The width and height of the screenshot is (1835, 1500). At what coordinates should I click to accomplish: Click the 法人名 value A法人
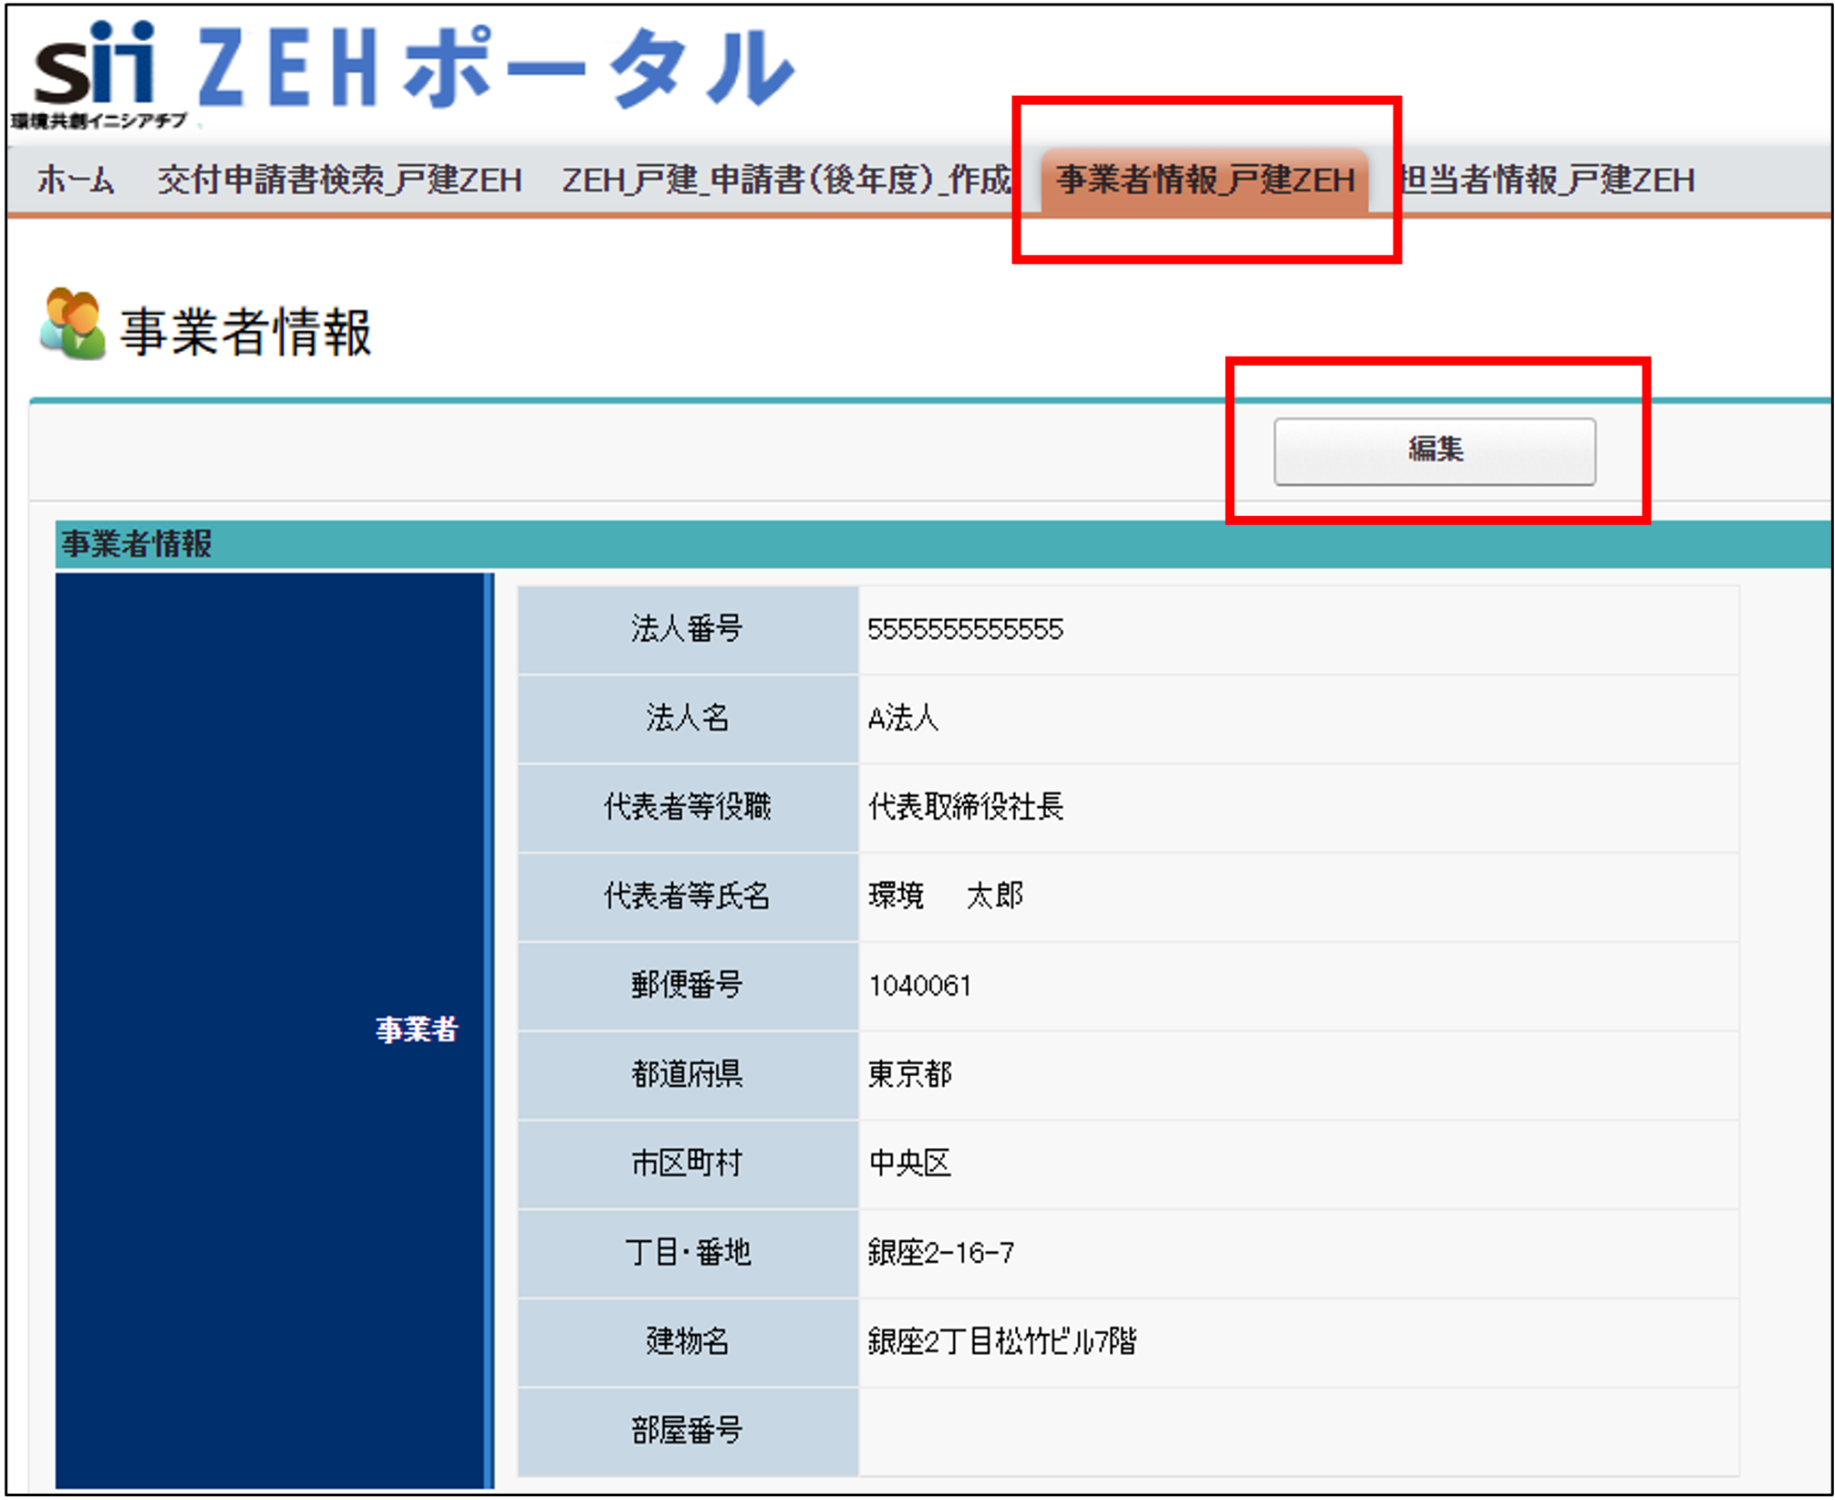coord(903,718)
